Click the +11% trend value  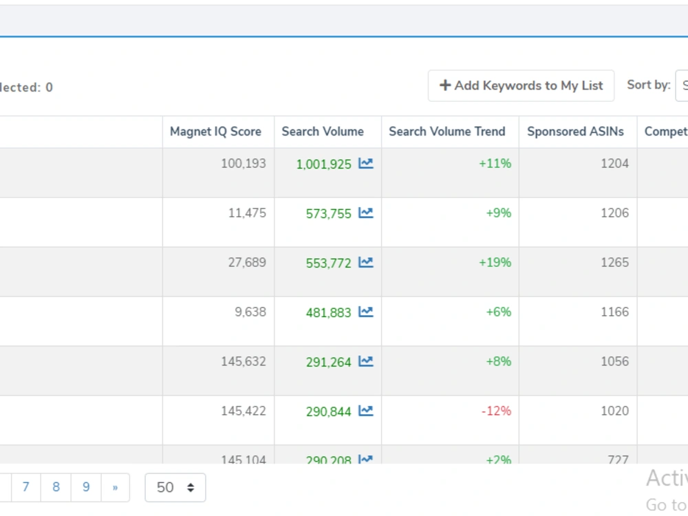(x=495, y=164)
